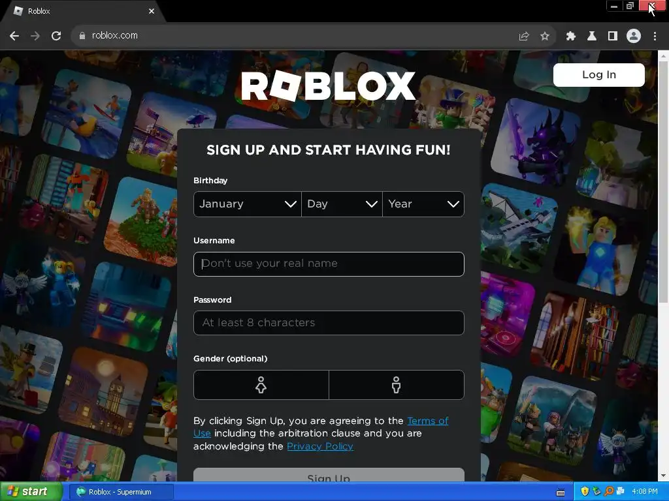Image resolution: width=669 pixels, height=501 pixels.
Task: Select the male gender icon button
Action: point(397,385)
